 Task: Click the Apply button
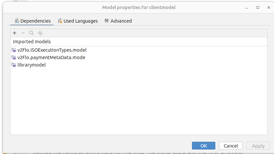coord(258,146)
